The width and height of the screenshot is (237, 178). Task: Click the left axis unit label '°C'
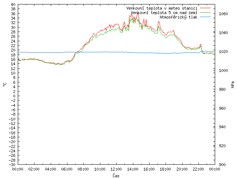(5, 85)
